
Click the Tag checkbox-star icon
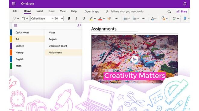163,18
